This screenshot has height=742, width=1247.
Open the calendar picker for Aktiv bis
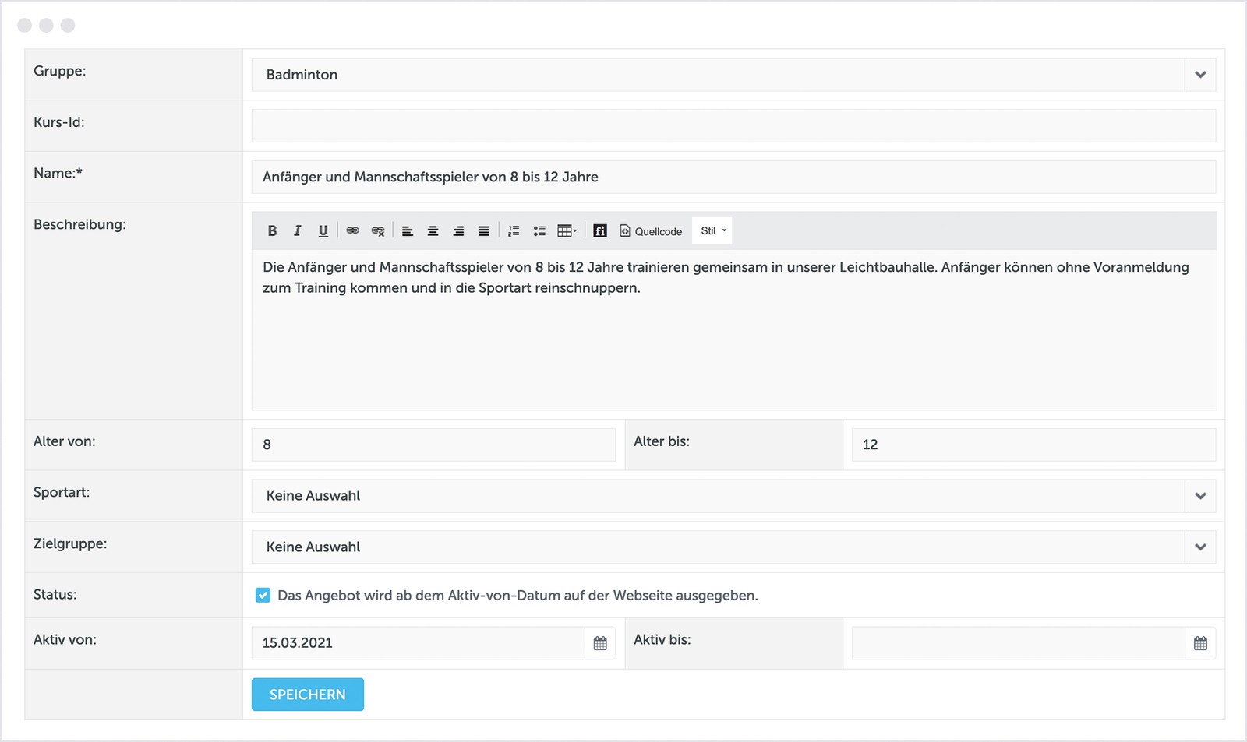click(1200, 643)
